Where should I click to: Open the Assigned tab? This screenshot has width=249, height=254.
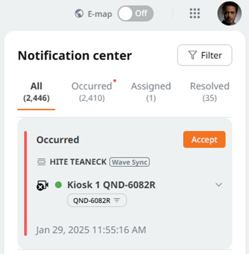click(x=151, y=92)
